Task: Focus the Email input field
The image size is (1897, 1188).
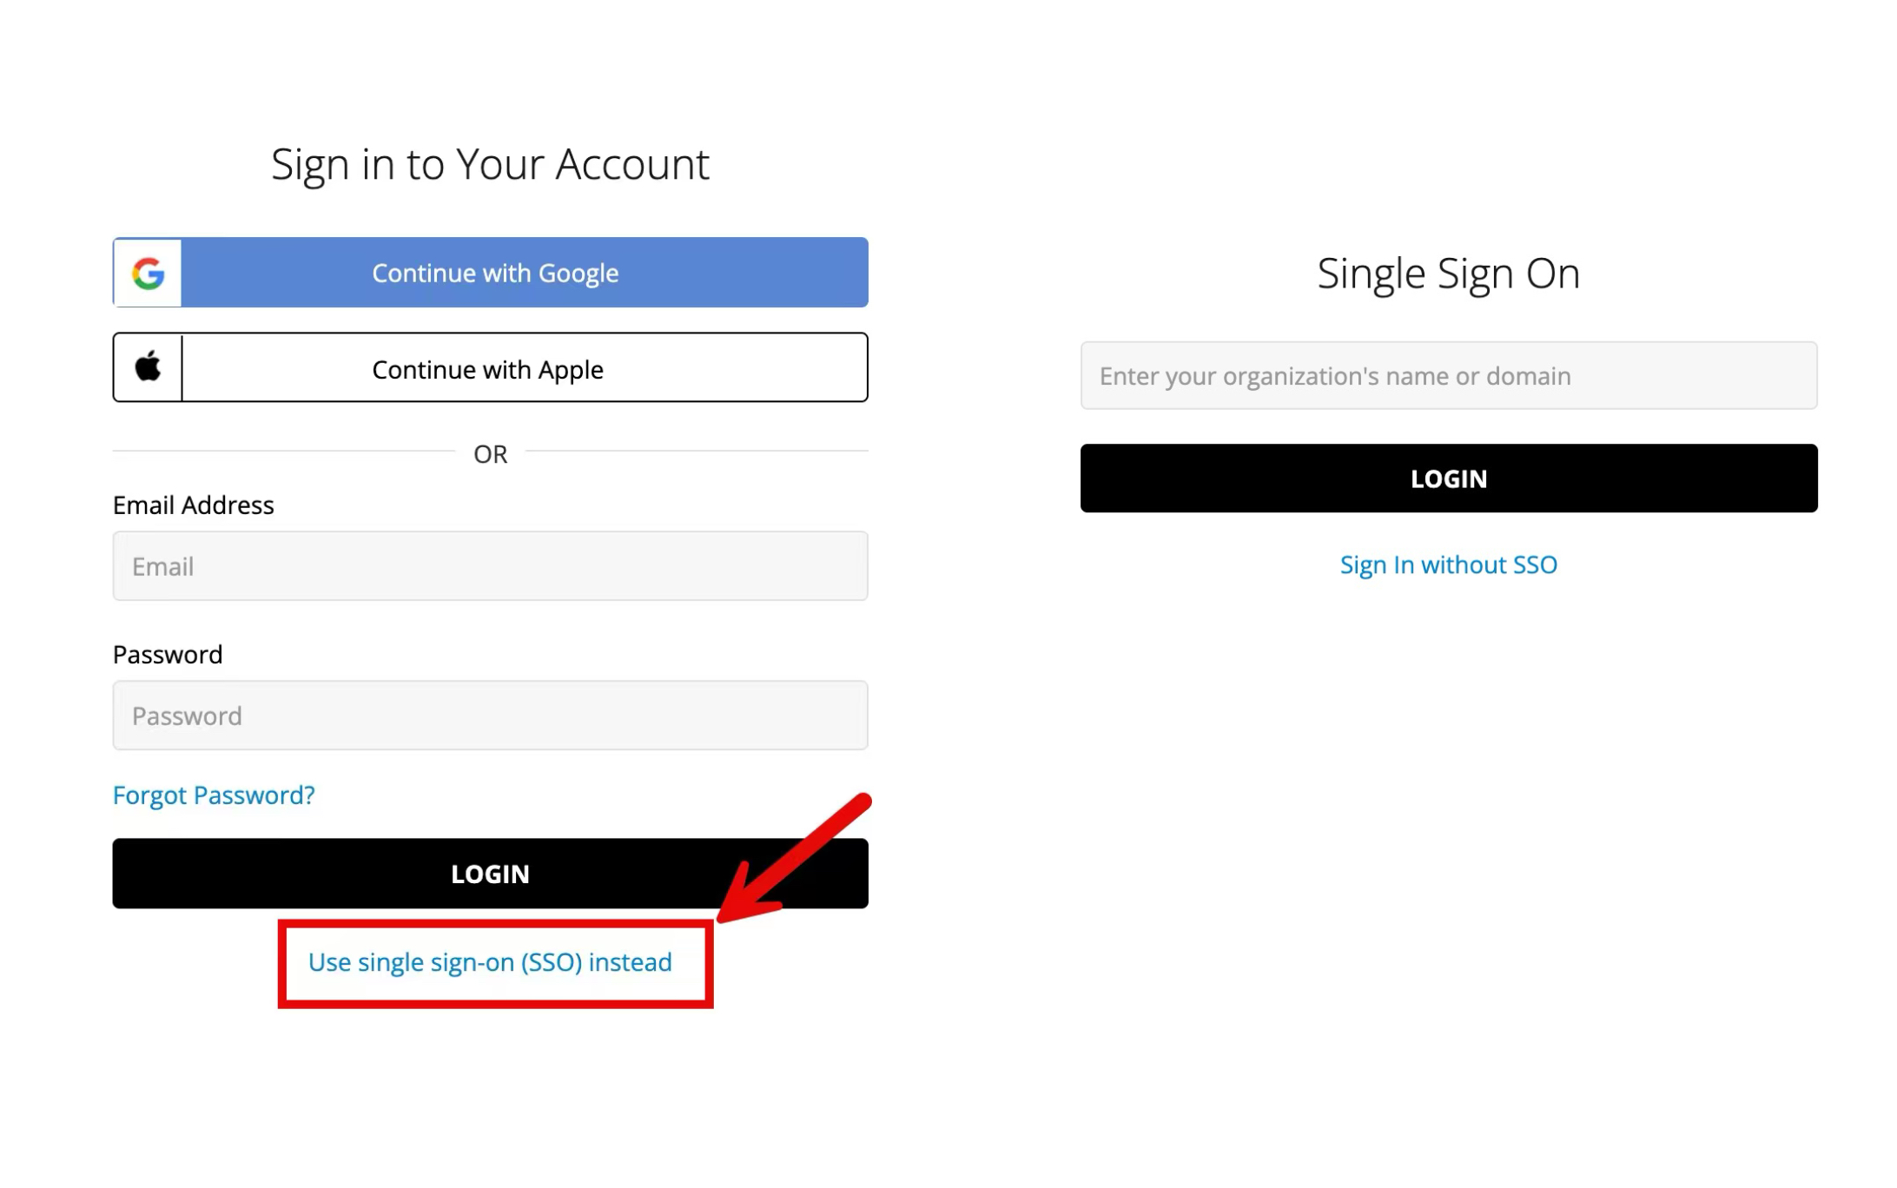Action: (x=490, y=566)
